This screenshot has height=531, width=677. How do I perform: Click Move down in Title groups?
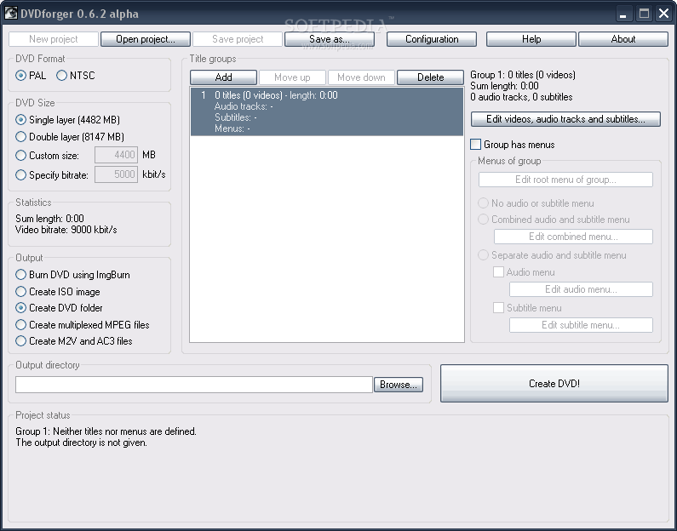click(361, 77)
